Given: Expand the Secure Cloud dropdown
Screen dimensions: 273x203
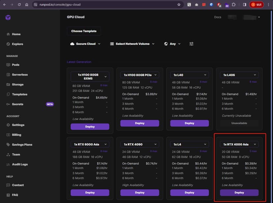Looking at the screenshot, I should point(85,44).
